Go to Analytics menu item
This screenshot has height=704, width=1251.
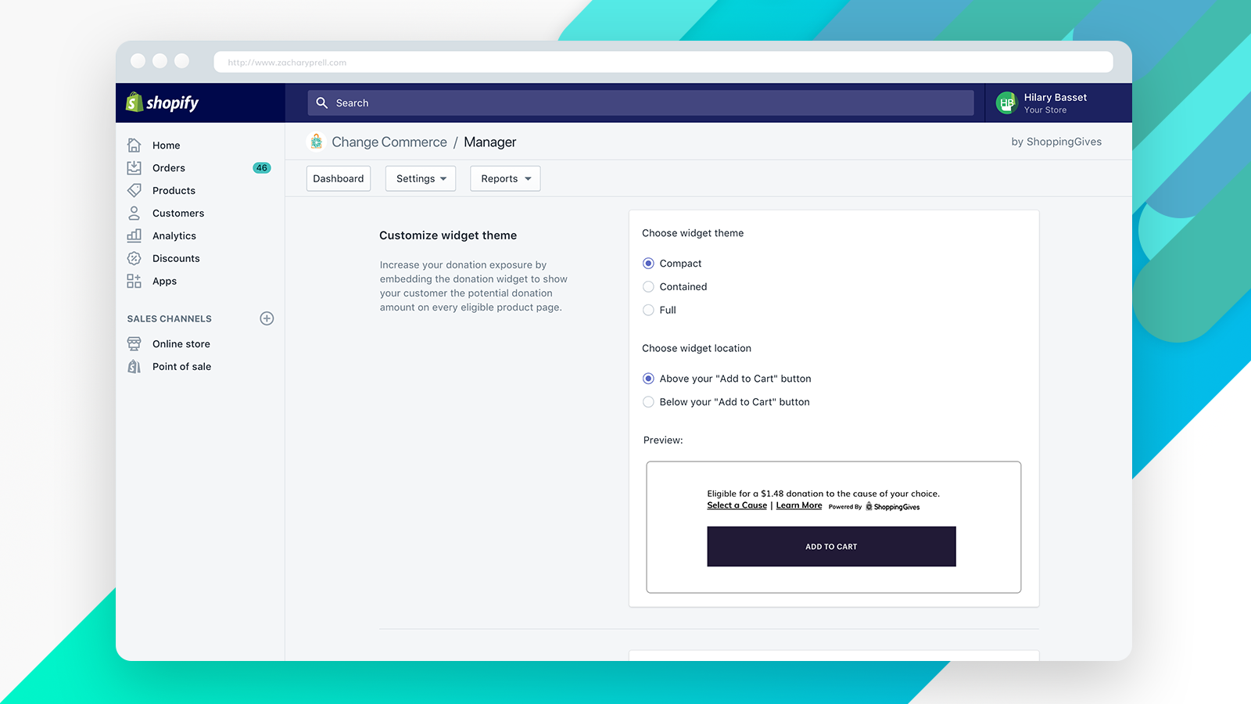coord(174,236)
